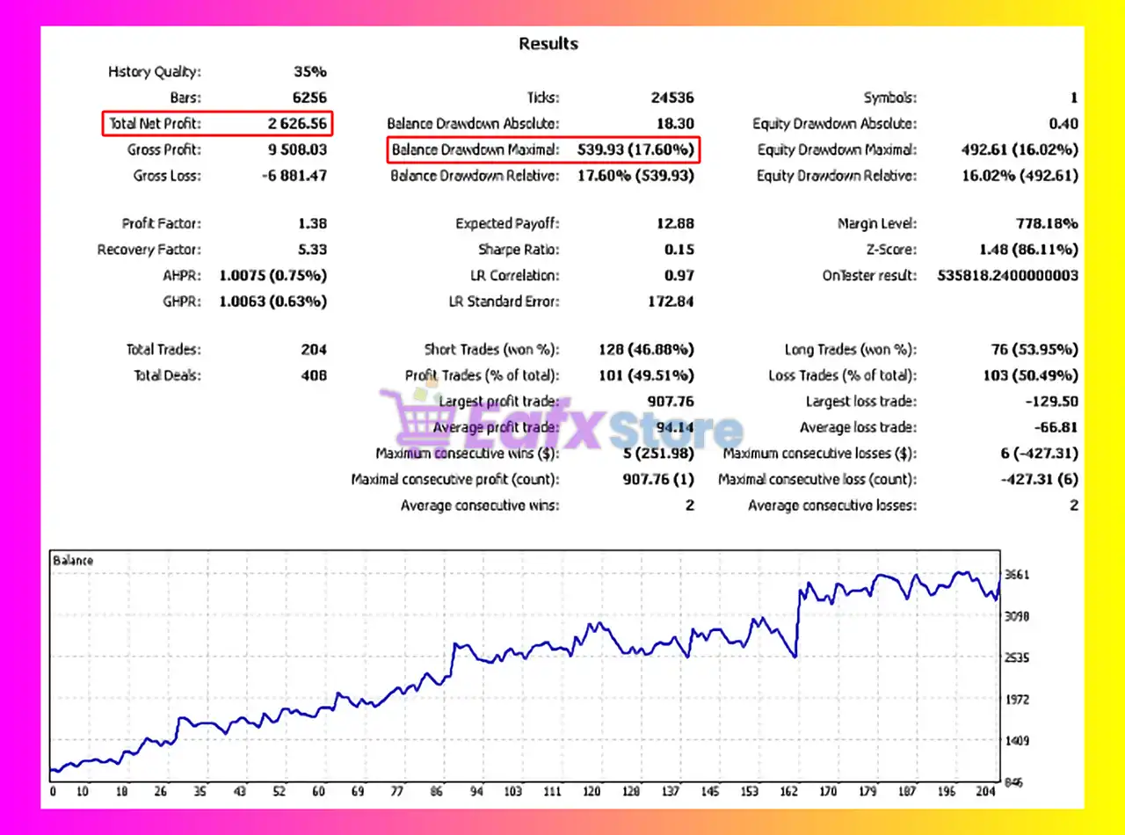
Task: Click the Equity Drawdown Maximal value
Action: click(1020, 150)
